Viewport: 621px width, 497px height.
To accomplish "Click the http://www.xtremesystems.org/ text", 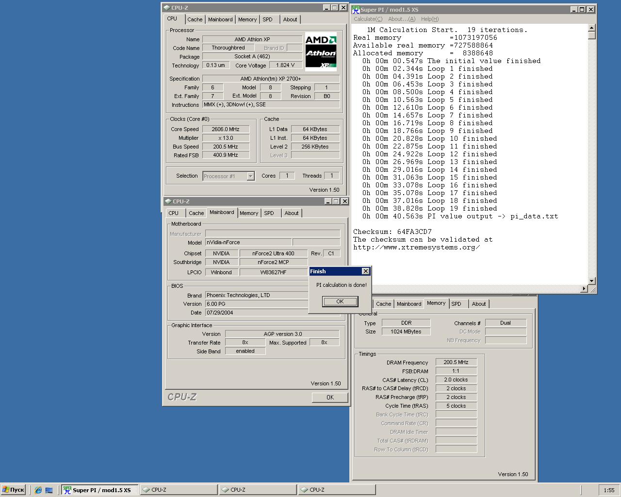I will (x=417, y=247).
